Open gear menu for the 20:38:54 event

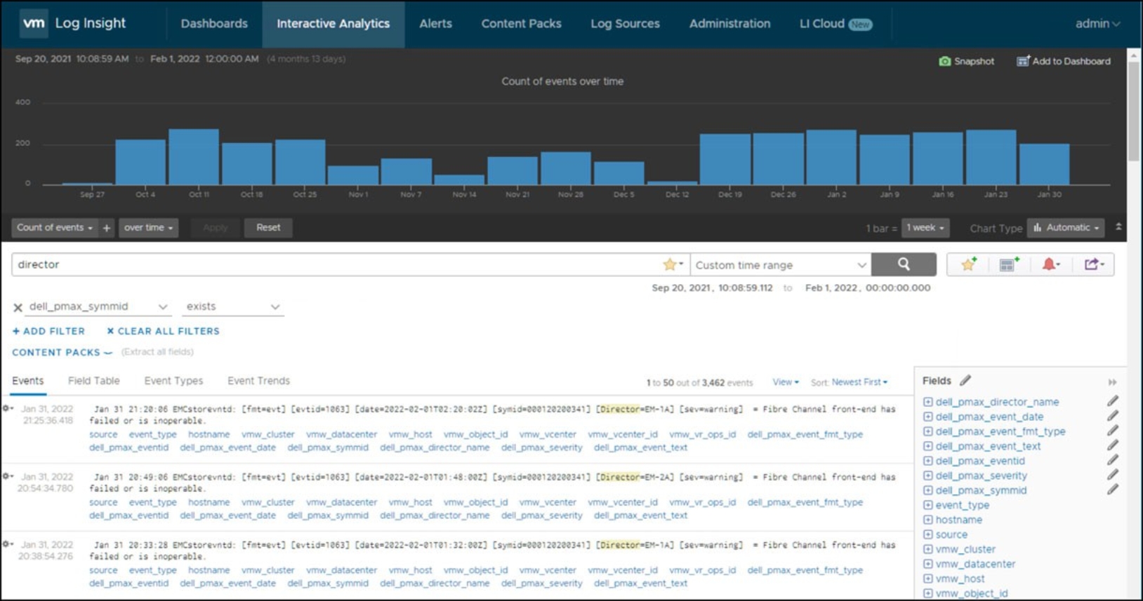pyautogui.click(x=8, y=543)
